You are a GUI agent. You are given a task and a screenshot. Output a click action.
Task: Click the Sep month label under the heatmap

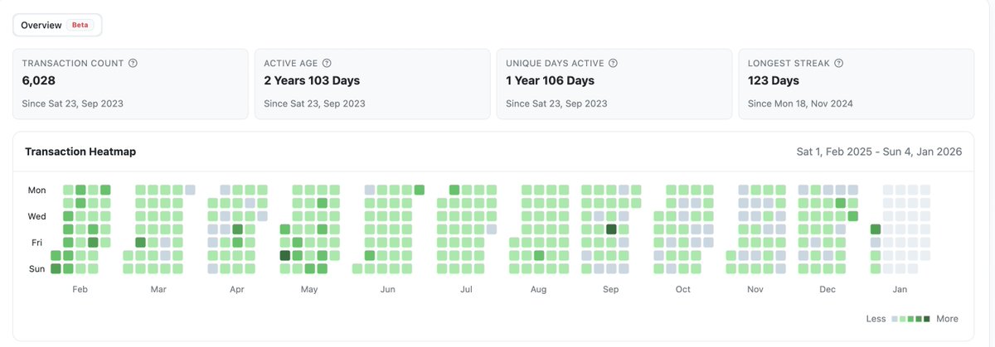coord(611,290)
